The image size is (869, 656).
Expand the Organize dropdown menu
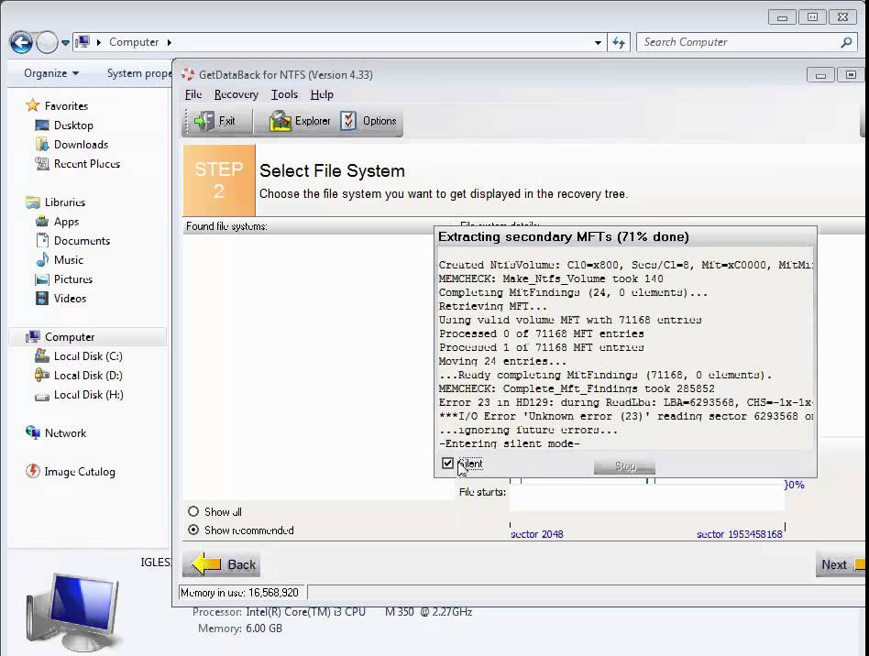[x=51, y=73]
